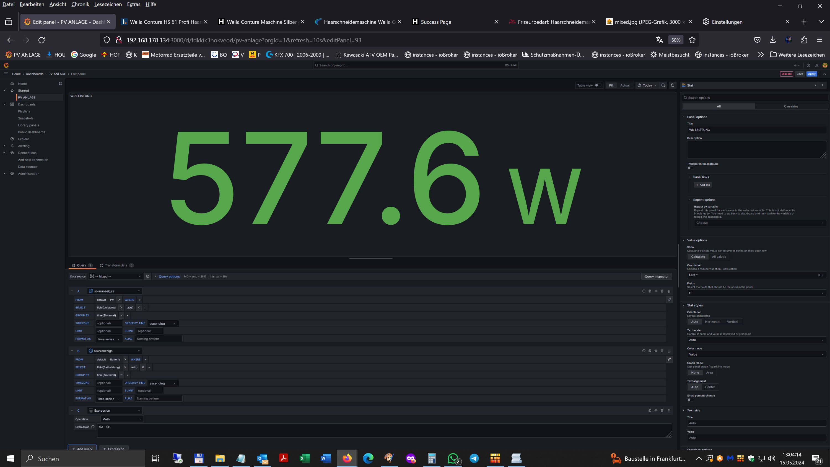Click the panel Title input field
The height and width of the screenshot is (467, 830).
click(x=756, y=129)
